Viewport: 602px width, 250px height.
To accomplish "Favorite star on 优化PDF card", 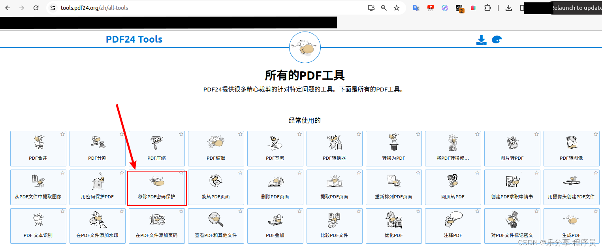I will tap(418, 211).
